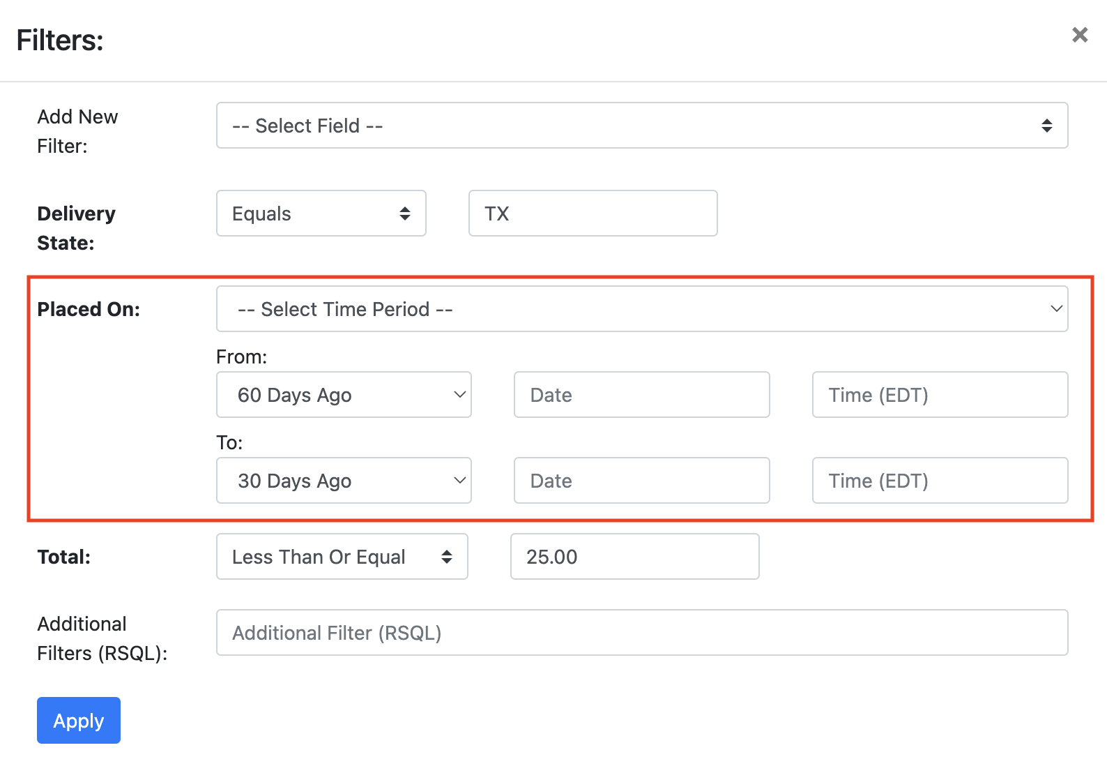This screenshot has height=780, width=1107.
Task: Apply the filters
Action: click(x=79, y=721)
